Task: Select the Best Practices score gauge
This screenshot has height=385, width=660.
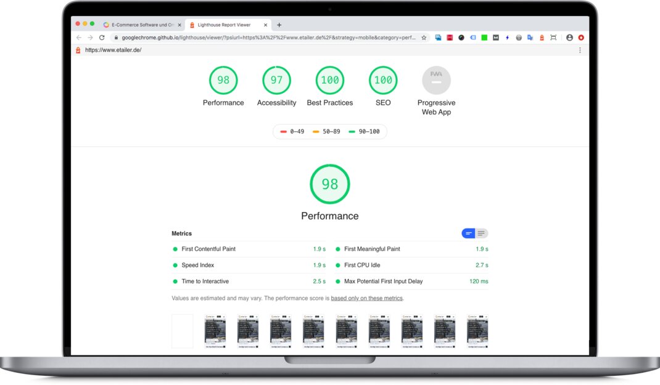Action: point(330,81)
